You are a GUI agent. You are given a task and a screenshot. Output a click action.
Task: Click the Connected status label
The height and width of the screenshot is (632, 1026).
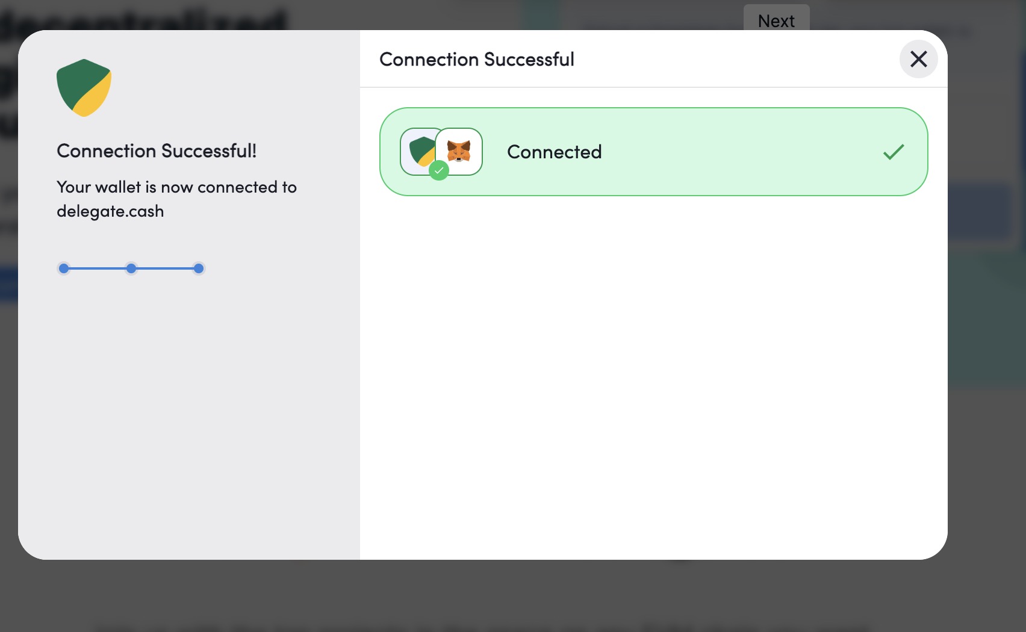pyautogui.click(x=554, y=152)
